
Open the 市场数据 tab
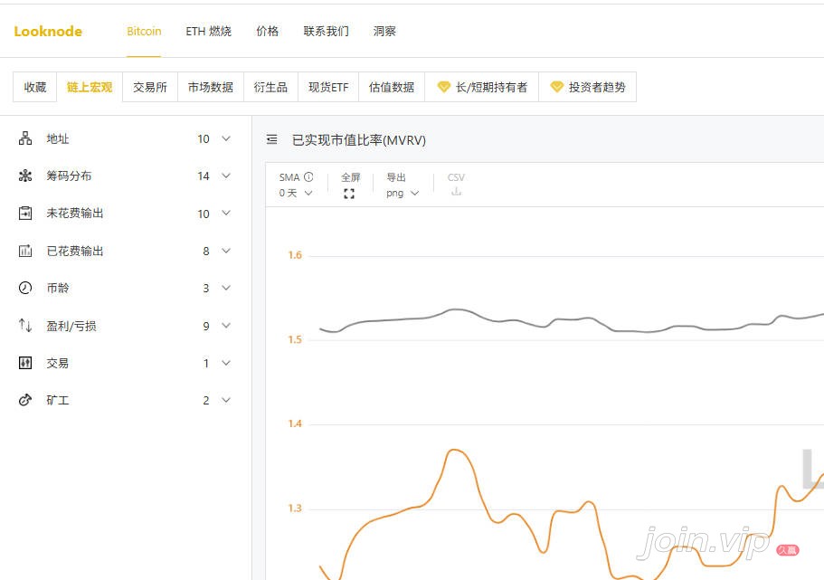pyautogui.click(x=210, y=87)
